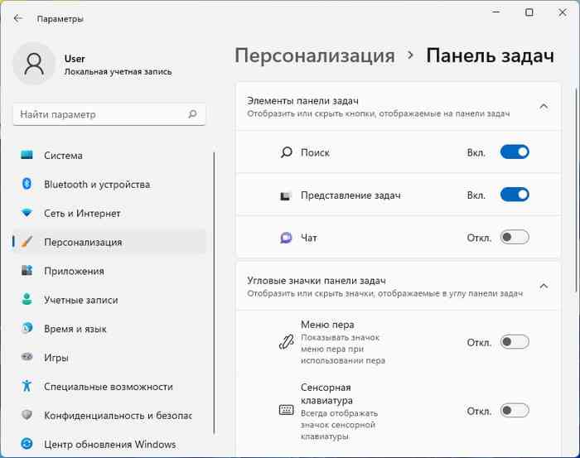The image size is (580, 458).
Task: Click the User profile avatar
Action: 34,64
